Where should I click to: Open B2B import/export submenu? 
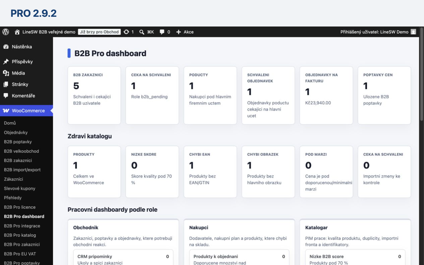coord(22,170)
